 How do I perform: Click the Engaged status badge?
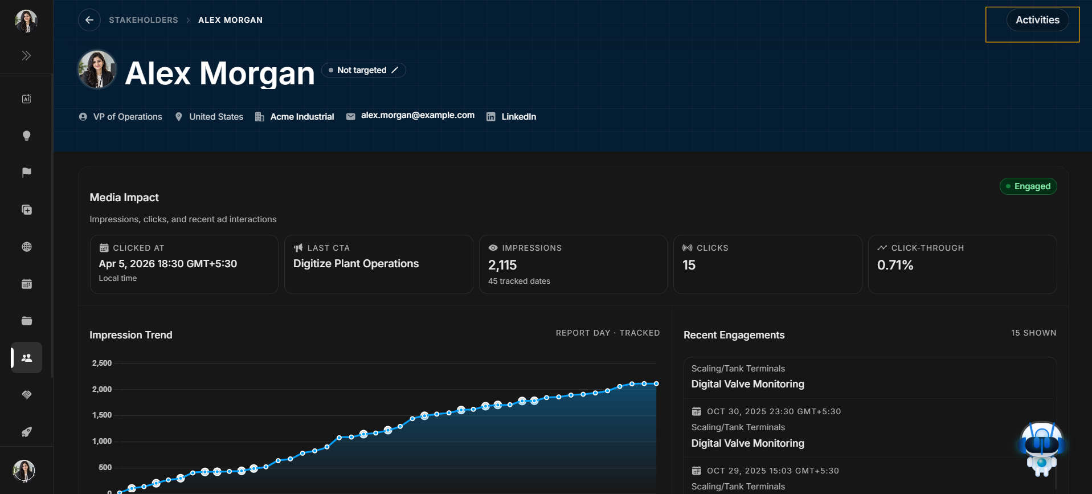point(1028,186)
